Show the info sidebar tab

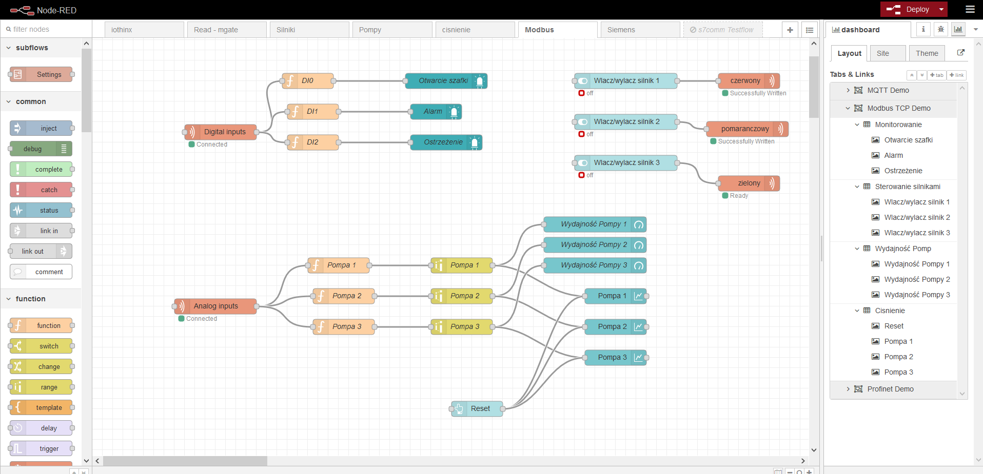923,29
